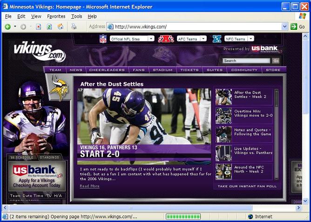Click in the site Search field
The height and width of the screenshot is (222, 311).
point(246,61)
